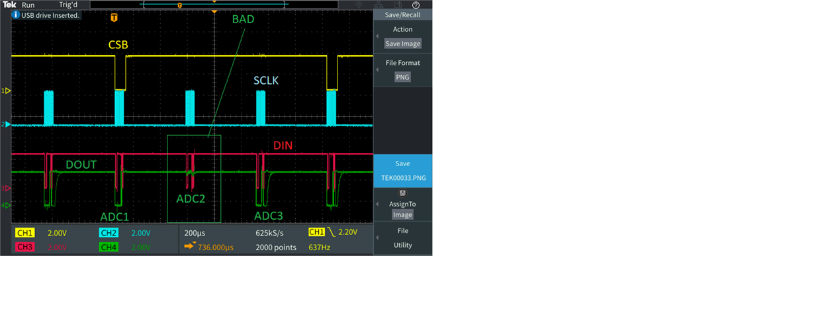Image resolution: width=814 pixels, height=317 pixels.
Task: Select the channel 1 ground reference marker
Action: 6,90
